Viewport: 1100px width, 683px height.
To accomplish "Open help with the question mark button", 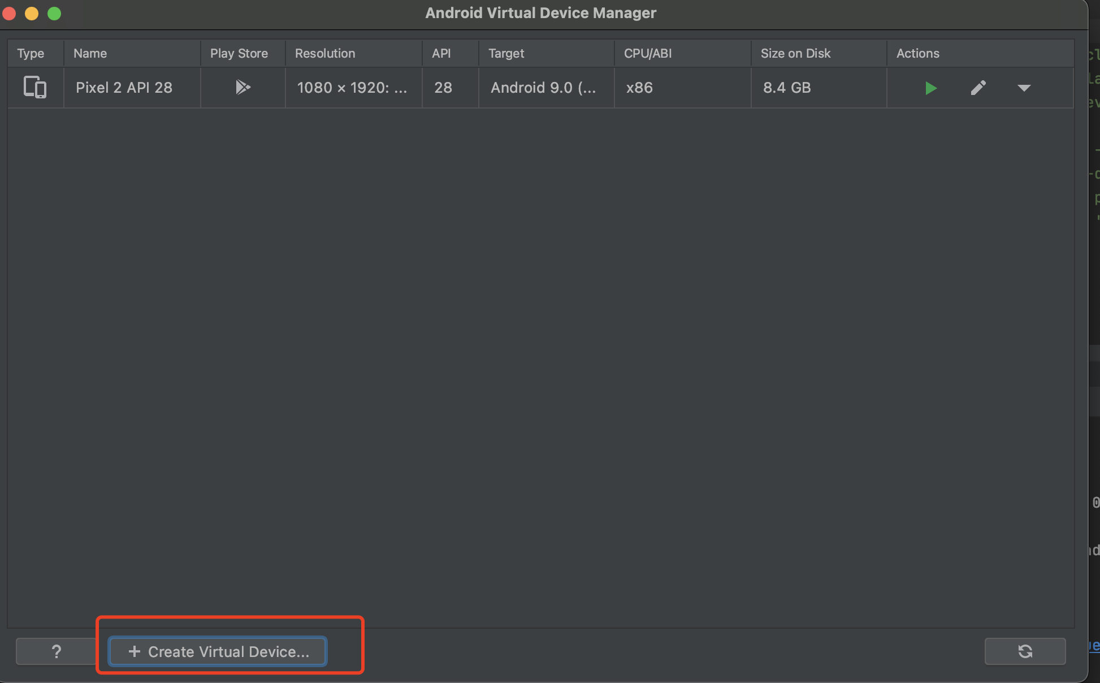I will pos(56,651).
